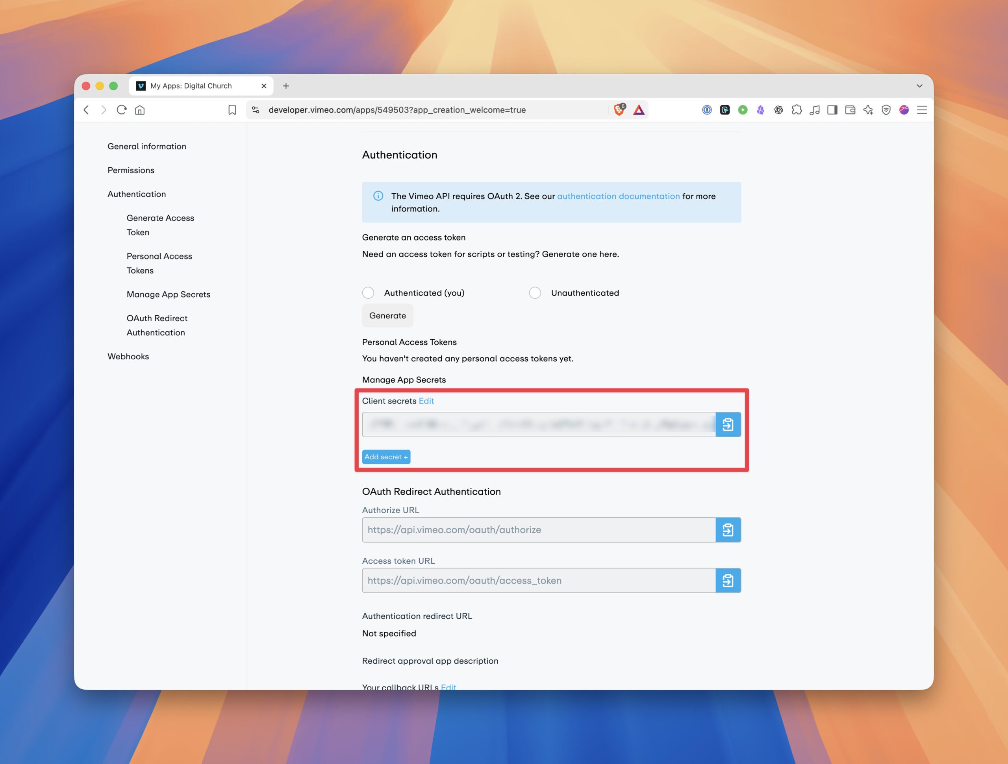The height and width of the screenshot is (764, 1008).
Task: Click the Access token URL field
Action: tap(539, 581)
